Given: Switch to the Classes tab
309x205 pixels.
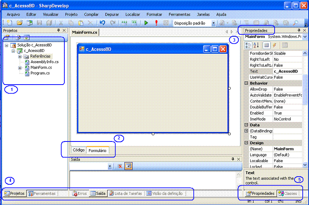Looking at the screenshot, I should tap(288, 194).
